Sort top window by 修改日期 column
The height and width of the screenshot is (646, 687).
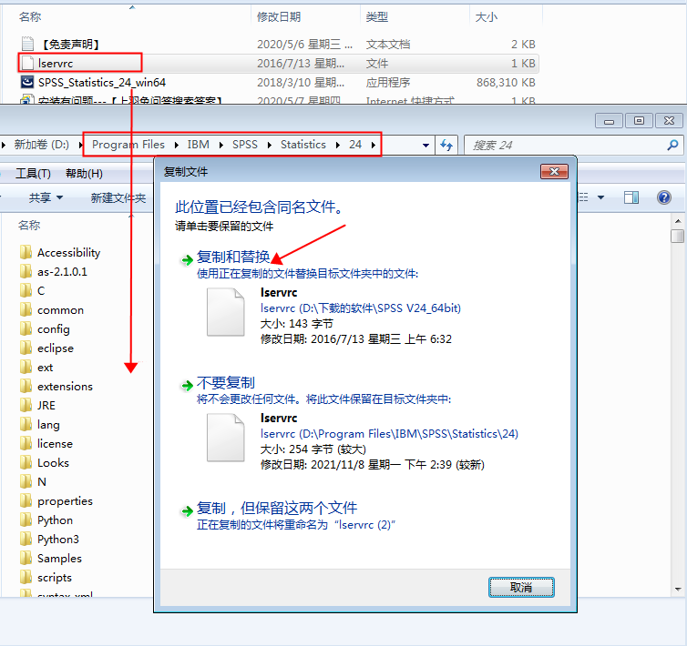point(279,16)
